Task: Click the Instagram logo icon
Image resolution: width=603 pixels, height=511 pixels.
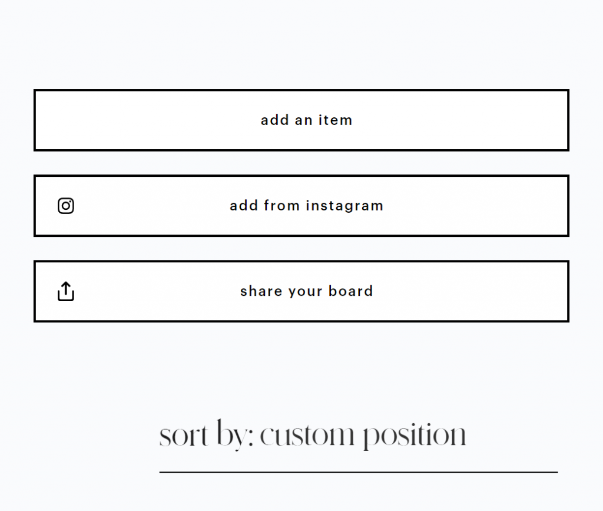Action: tap(66, 206)
